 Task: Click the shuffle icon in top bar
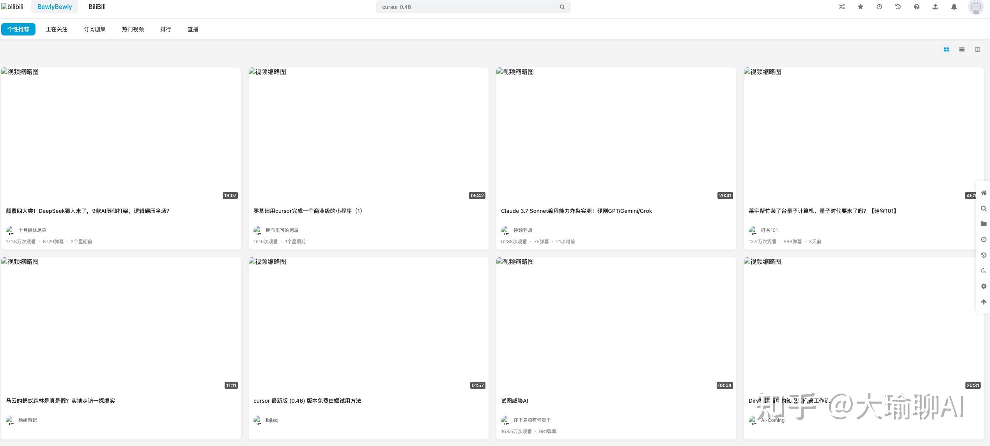coord(841,7)
